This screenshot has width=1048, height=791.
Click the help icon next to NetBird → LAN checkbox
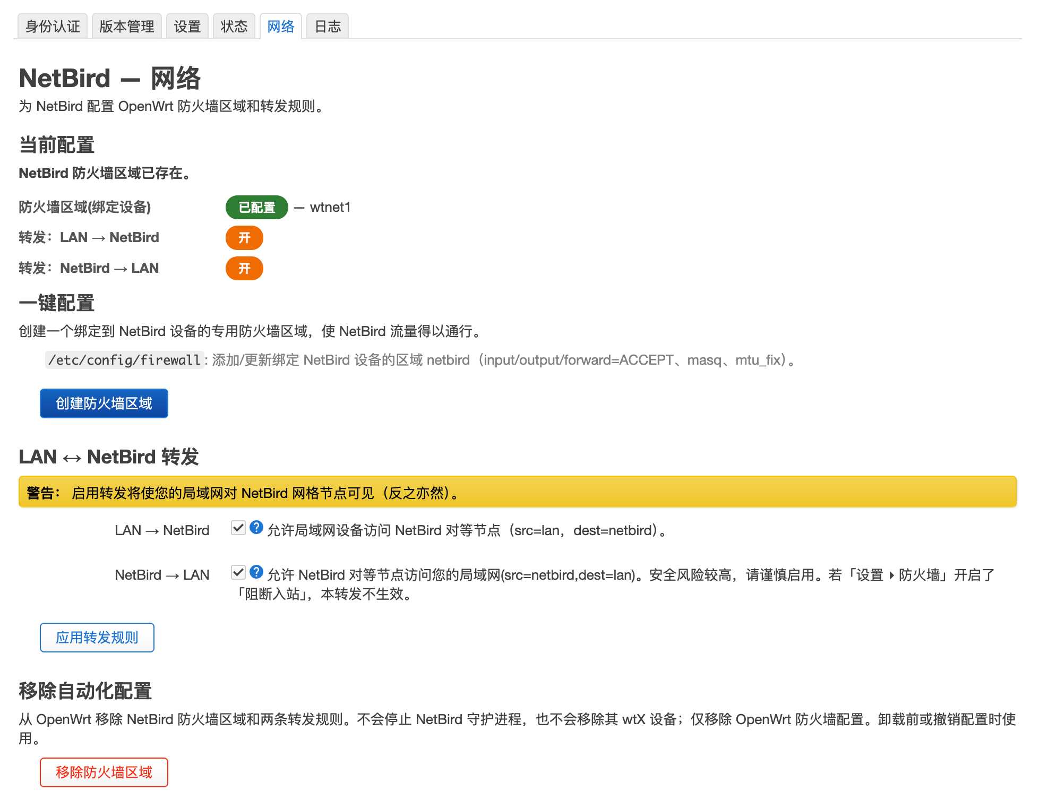point(256,572)
